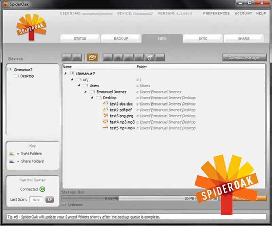This screenshot has width=272, height=226.
Task: Click the Emmanuel Jimenez folder name
Action: pos(112,92)
